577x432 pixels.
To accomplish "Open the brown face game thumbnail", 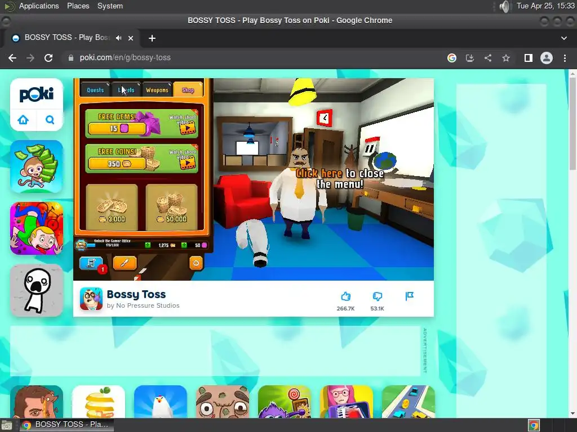I will (223, 402).
